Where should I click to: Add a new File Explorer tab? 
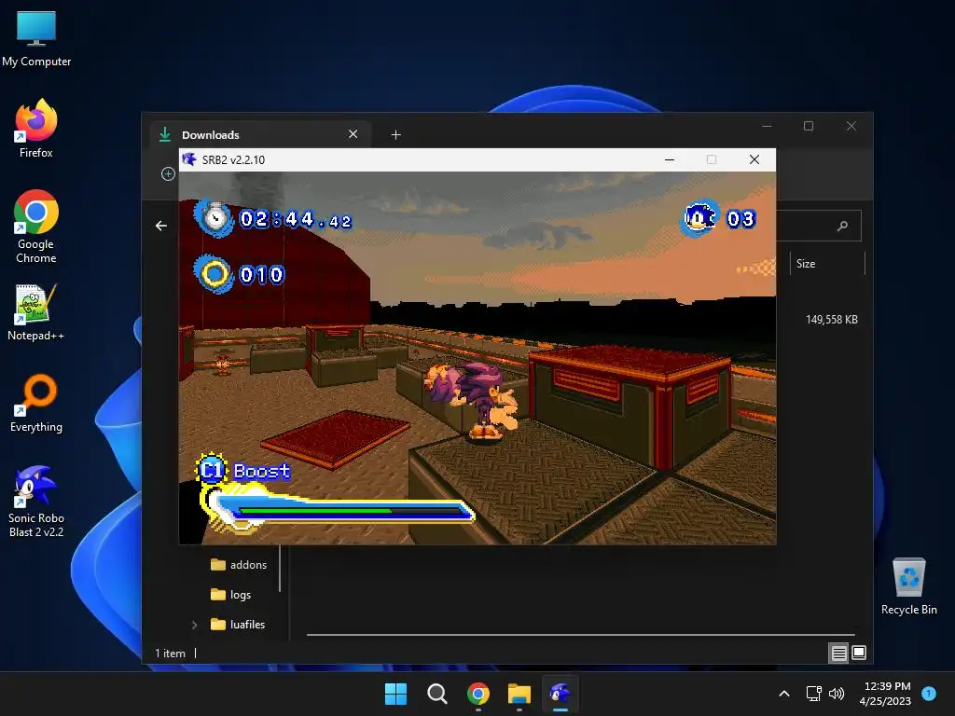coord(395,134)
